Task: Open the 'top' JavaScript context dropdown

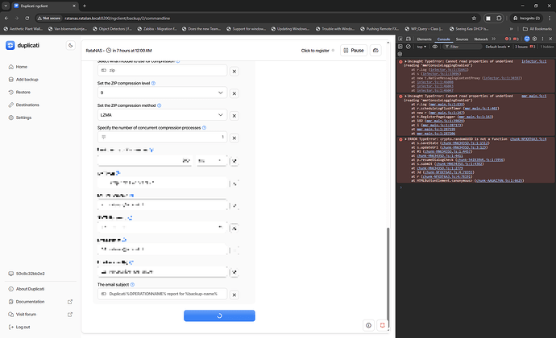Action: (421, 47)
